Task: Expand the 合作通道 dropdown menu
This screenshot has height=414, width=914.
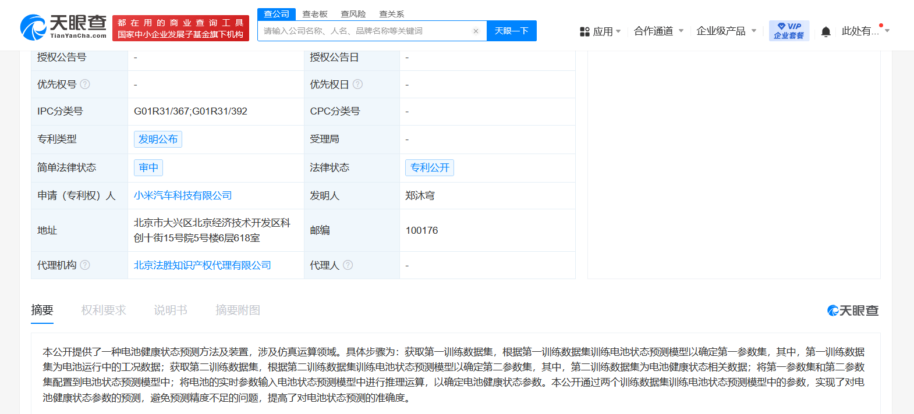Action: (x=658, y=31)
